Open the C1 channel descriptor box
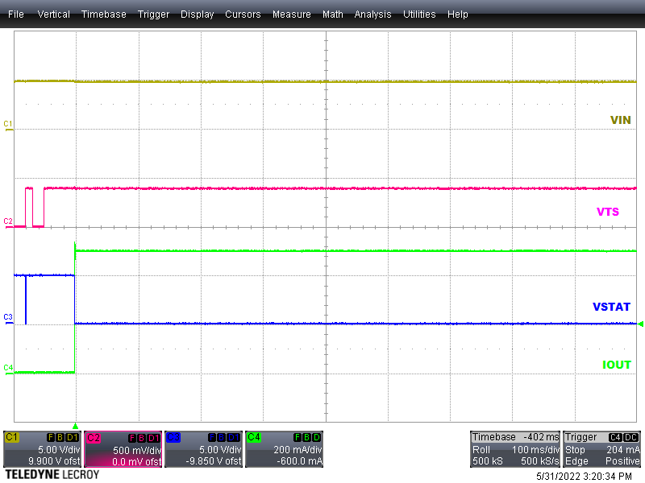 (x=42, y=451)
